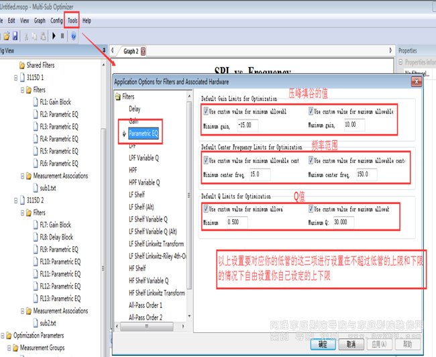Click the save floppy disk toolbar icon
Viewport: 436px width, 357px height.
[x=15, y=35]
